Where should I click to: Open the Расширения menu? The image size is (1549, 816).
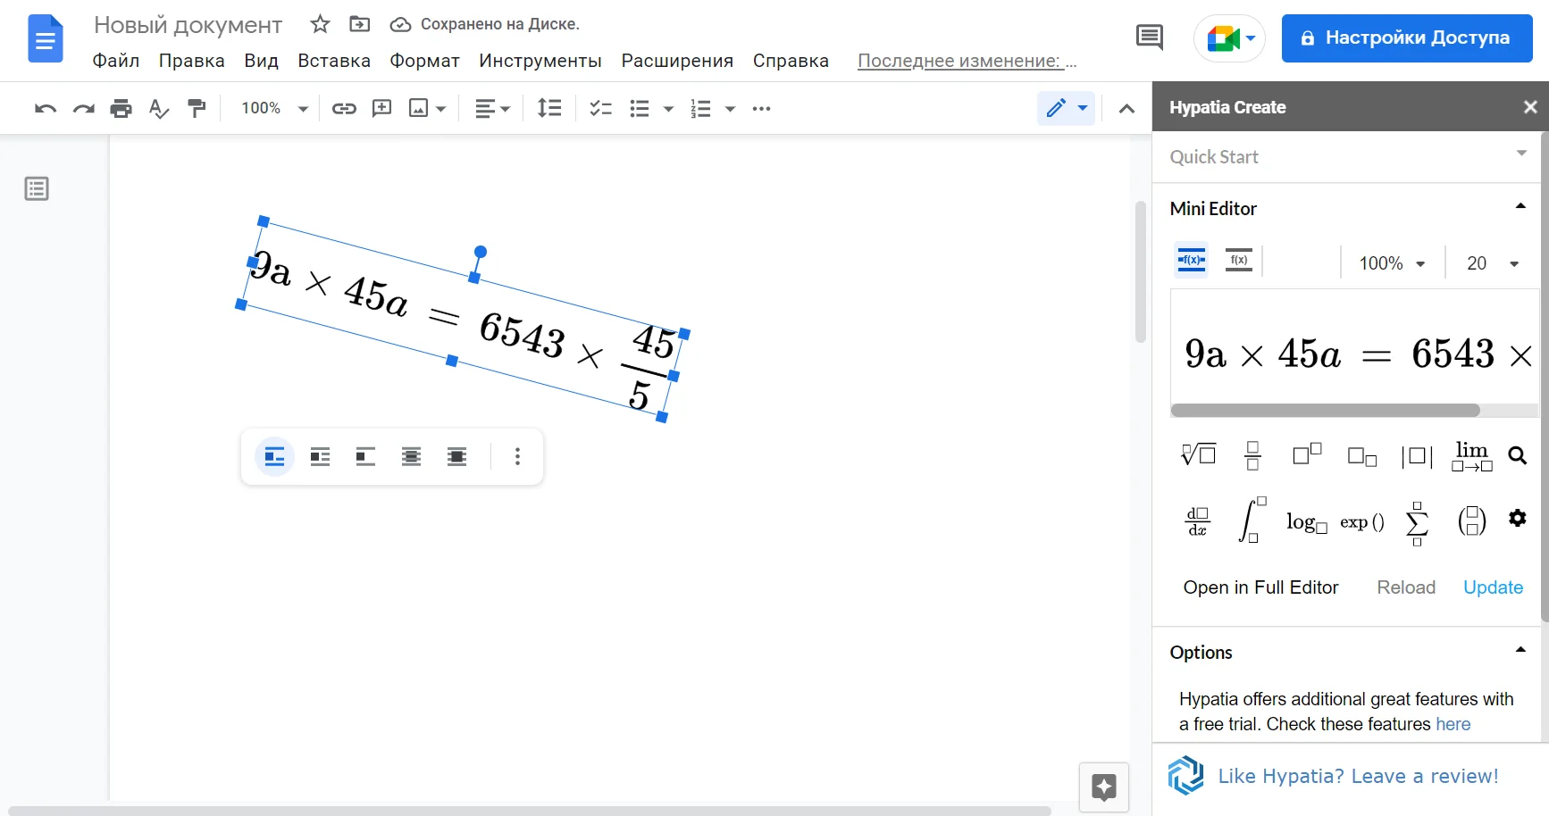tap(676, 61)
